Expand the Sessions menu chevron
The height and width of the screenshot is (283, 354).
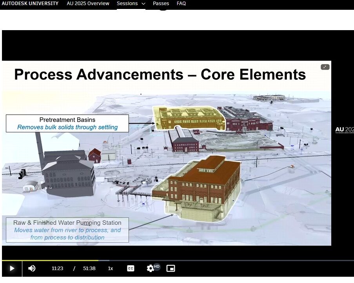pos(143,4)
